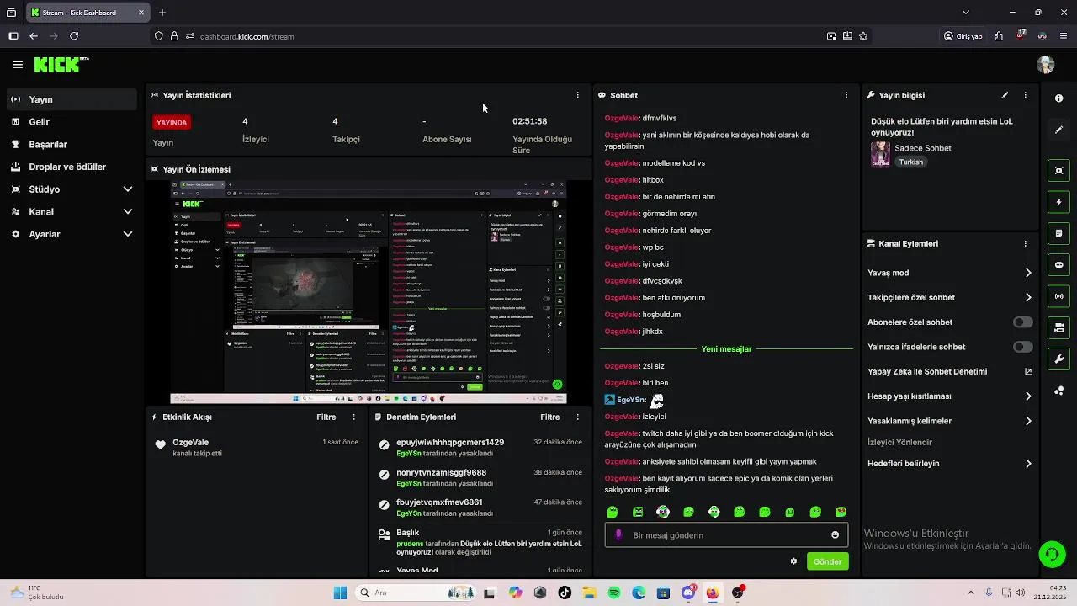Open chat settings gear icon

793,561
